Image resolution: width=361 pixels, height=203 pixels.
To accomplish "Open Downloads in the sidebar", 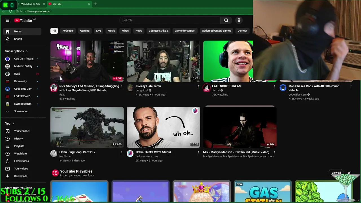I will (22, 176).
